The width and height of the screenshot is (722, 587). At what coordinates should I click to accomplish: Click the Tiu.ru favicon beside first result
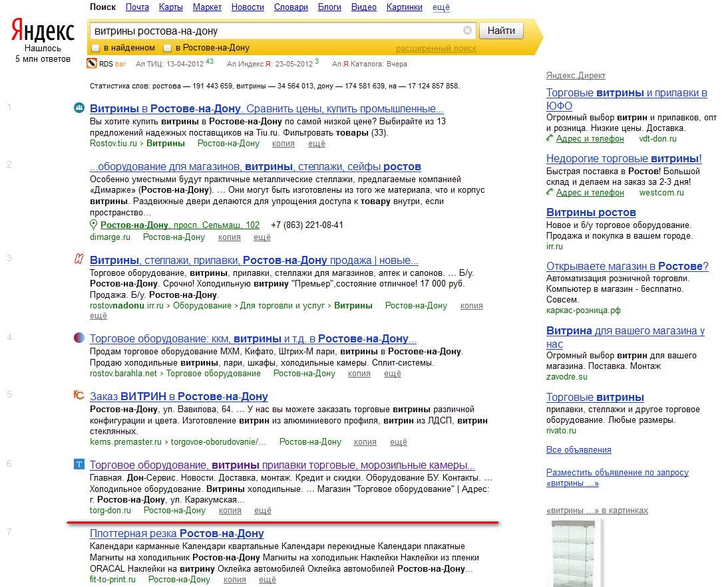tap(79, 108)
